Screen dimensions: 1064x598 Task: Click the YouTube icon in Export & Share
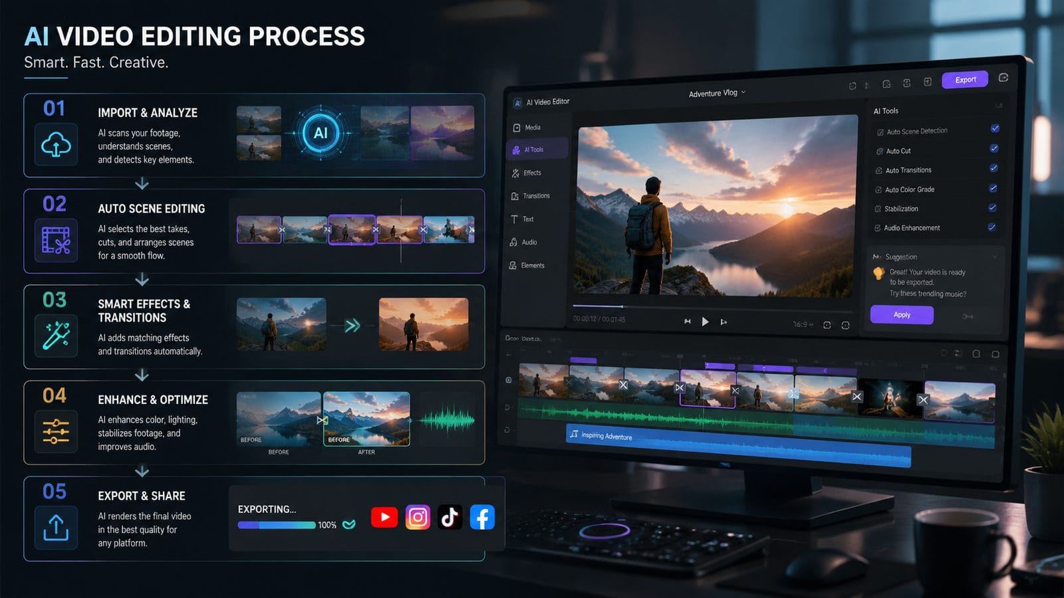click(384, 517)
